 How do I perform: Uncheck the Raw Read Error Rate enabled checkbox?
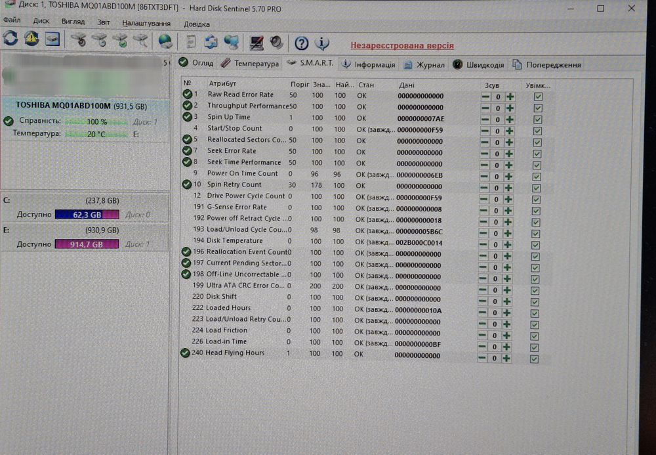point(539,97)
